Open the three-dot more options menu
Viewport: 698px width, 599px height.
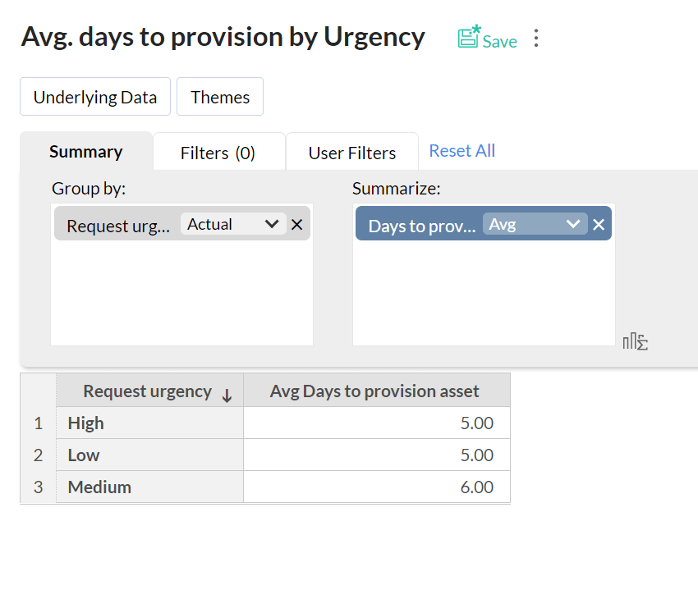pyautogui.click(x=536, y=39)
